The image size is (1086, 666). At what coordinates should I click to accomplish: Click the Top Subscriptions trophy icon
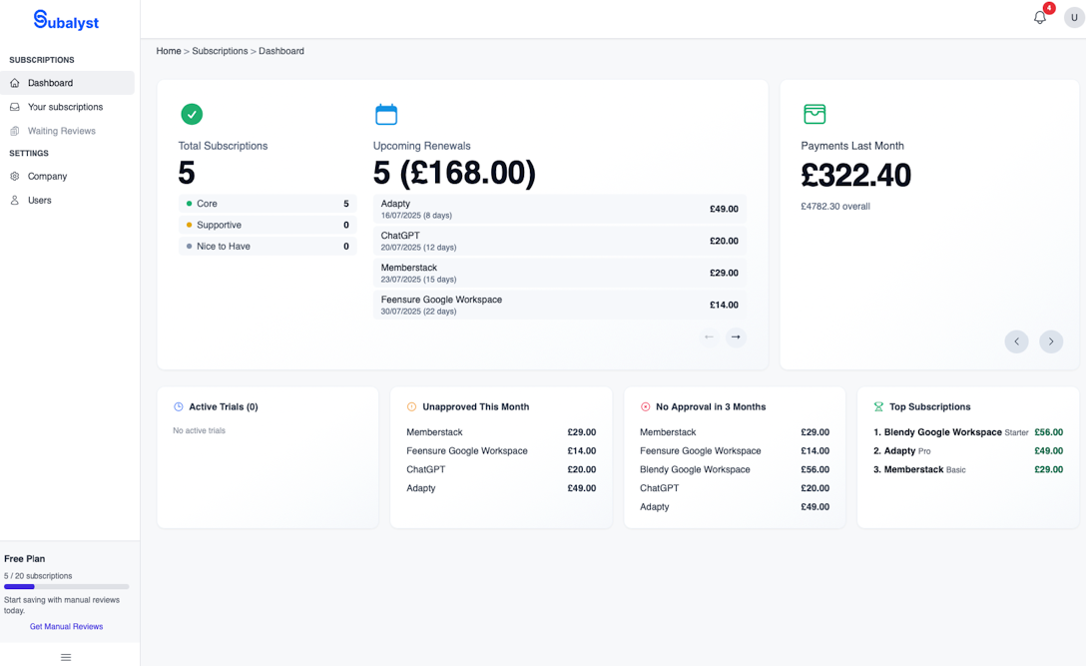tap(878, 406)
